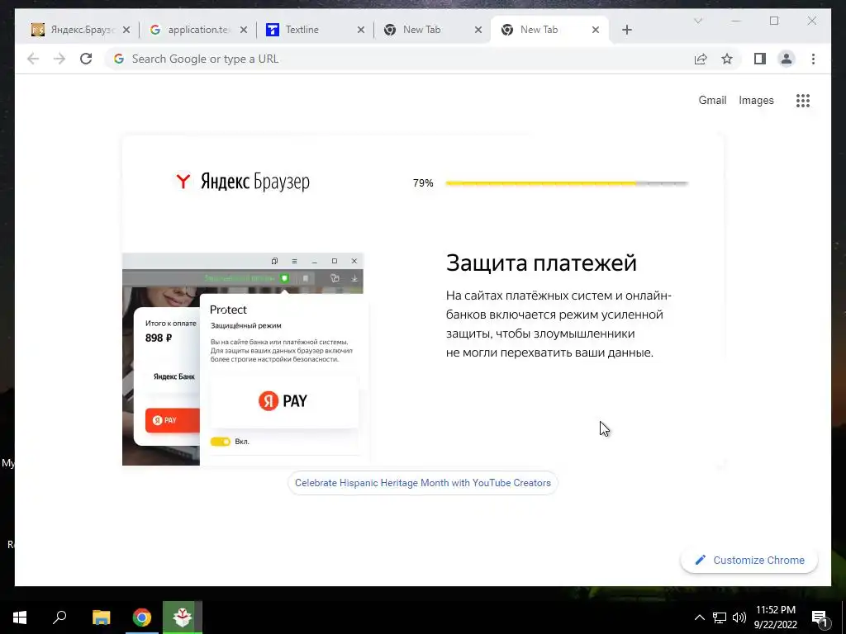This screenshot has height=634, width=846.
Task: Click the hamburger menu in Yandex preview
Action: point(295,261)
